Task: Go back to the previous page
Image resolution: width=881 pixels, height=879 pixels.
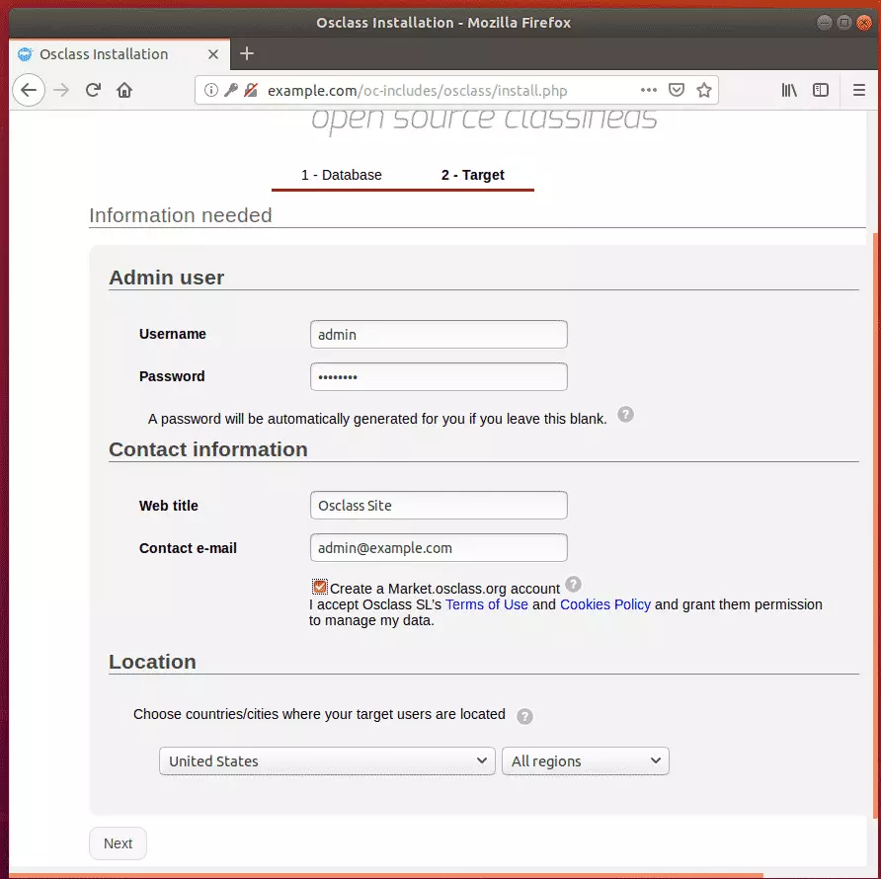Action: click(28, 90)
